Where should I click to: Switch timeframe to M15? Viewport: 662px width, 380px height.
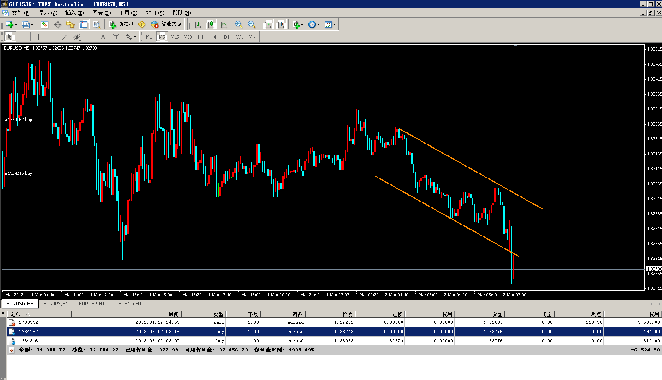(x=175, y=37)
